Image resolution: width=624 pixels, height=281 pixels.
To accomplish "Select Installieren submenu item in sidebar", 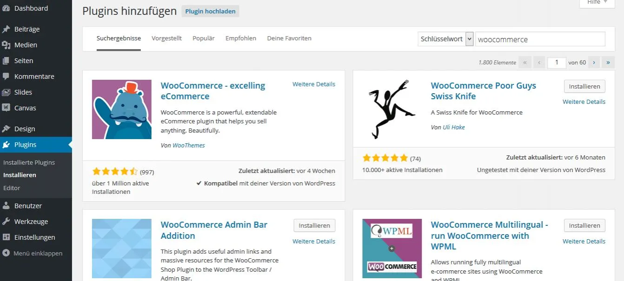I will (x=20, y=175).
